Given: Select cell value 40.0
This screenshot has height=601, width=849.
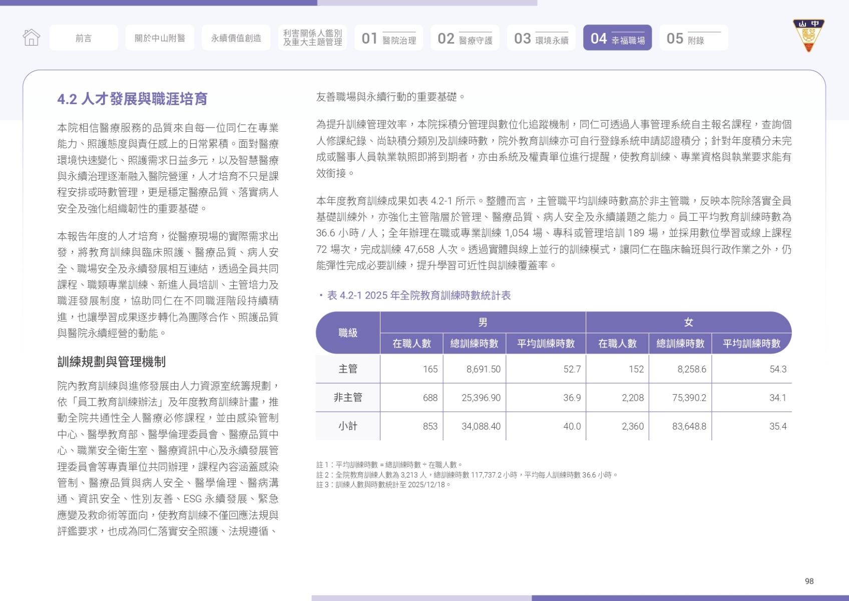Looking at the screenshot, I should click(572, 426).
